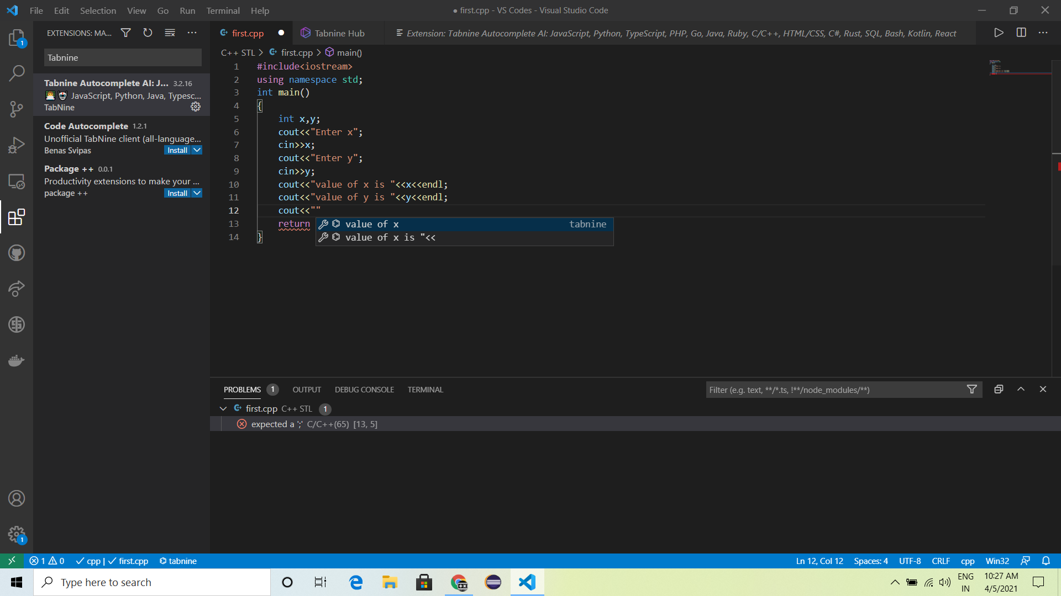Viewport: 1061px width, 596px height.
Task: Refresh the extensions list
Action: point(148,33)
